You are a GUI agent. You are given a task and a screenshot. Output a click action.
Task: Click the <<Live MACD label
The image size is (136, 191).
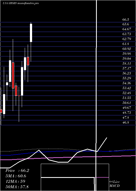coord(115,184)
